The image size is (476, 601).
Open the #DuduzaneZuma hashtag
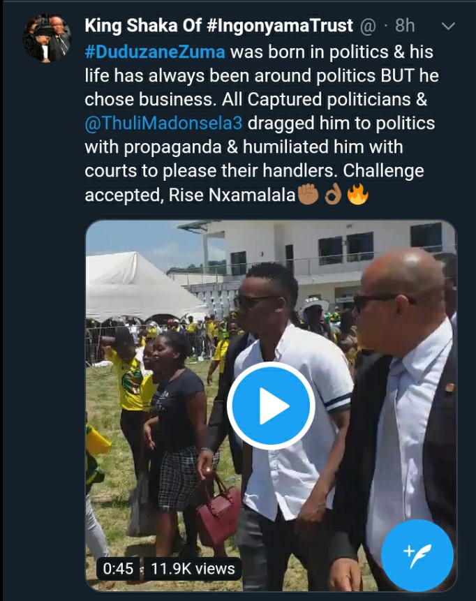(155, 52)
